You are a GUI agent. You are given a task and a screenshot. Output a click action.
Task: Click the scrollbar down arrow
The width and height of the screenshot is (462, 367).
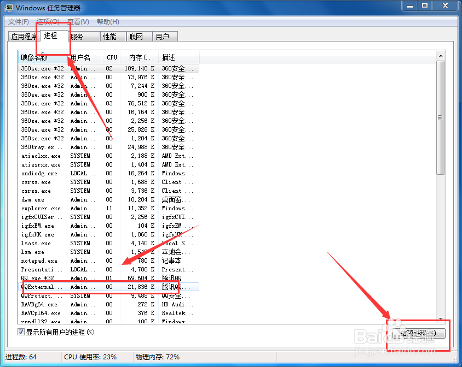point(441,319)
